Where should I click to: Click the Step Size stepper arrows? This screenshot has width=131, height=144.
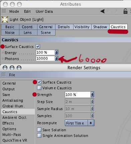tap(92, 102)
